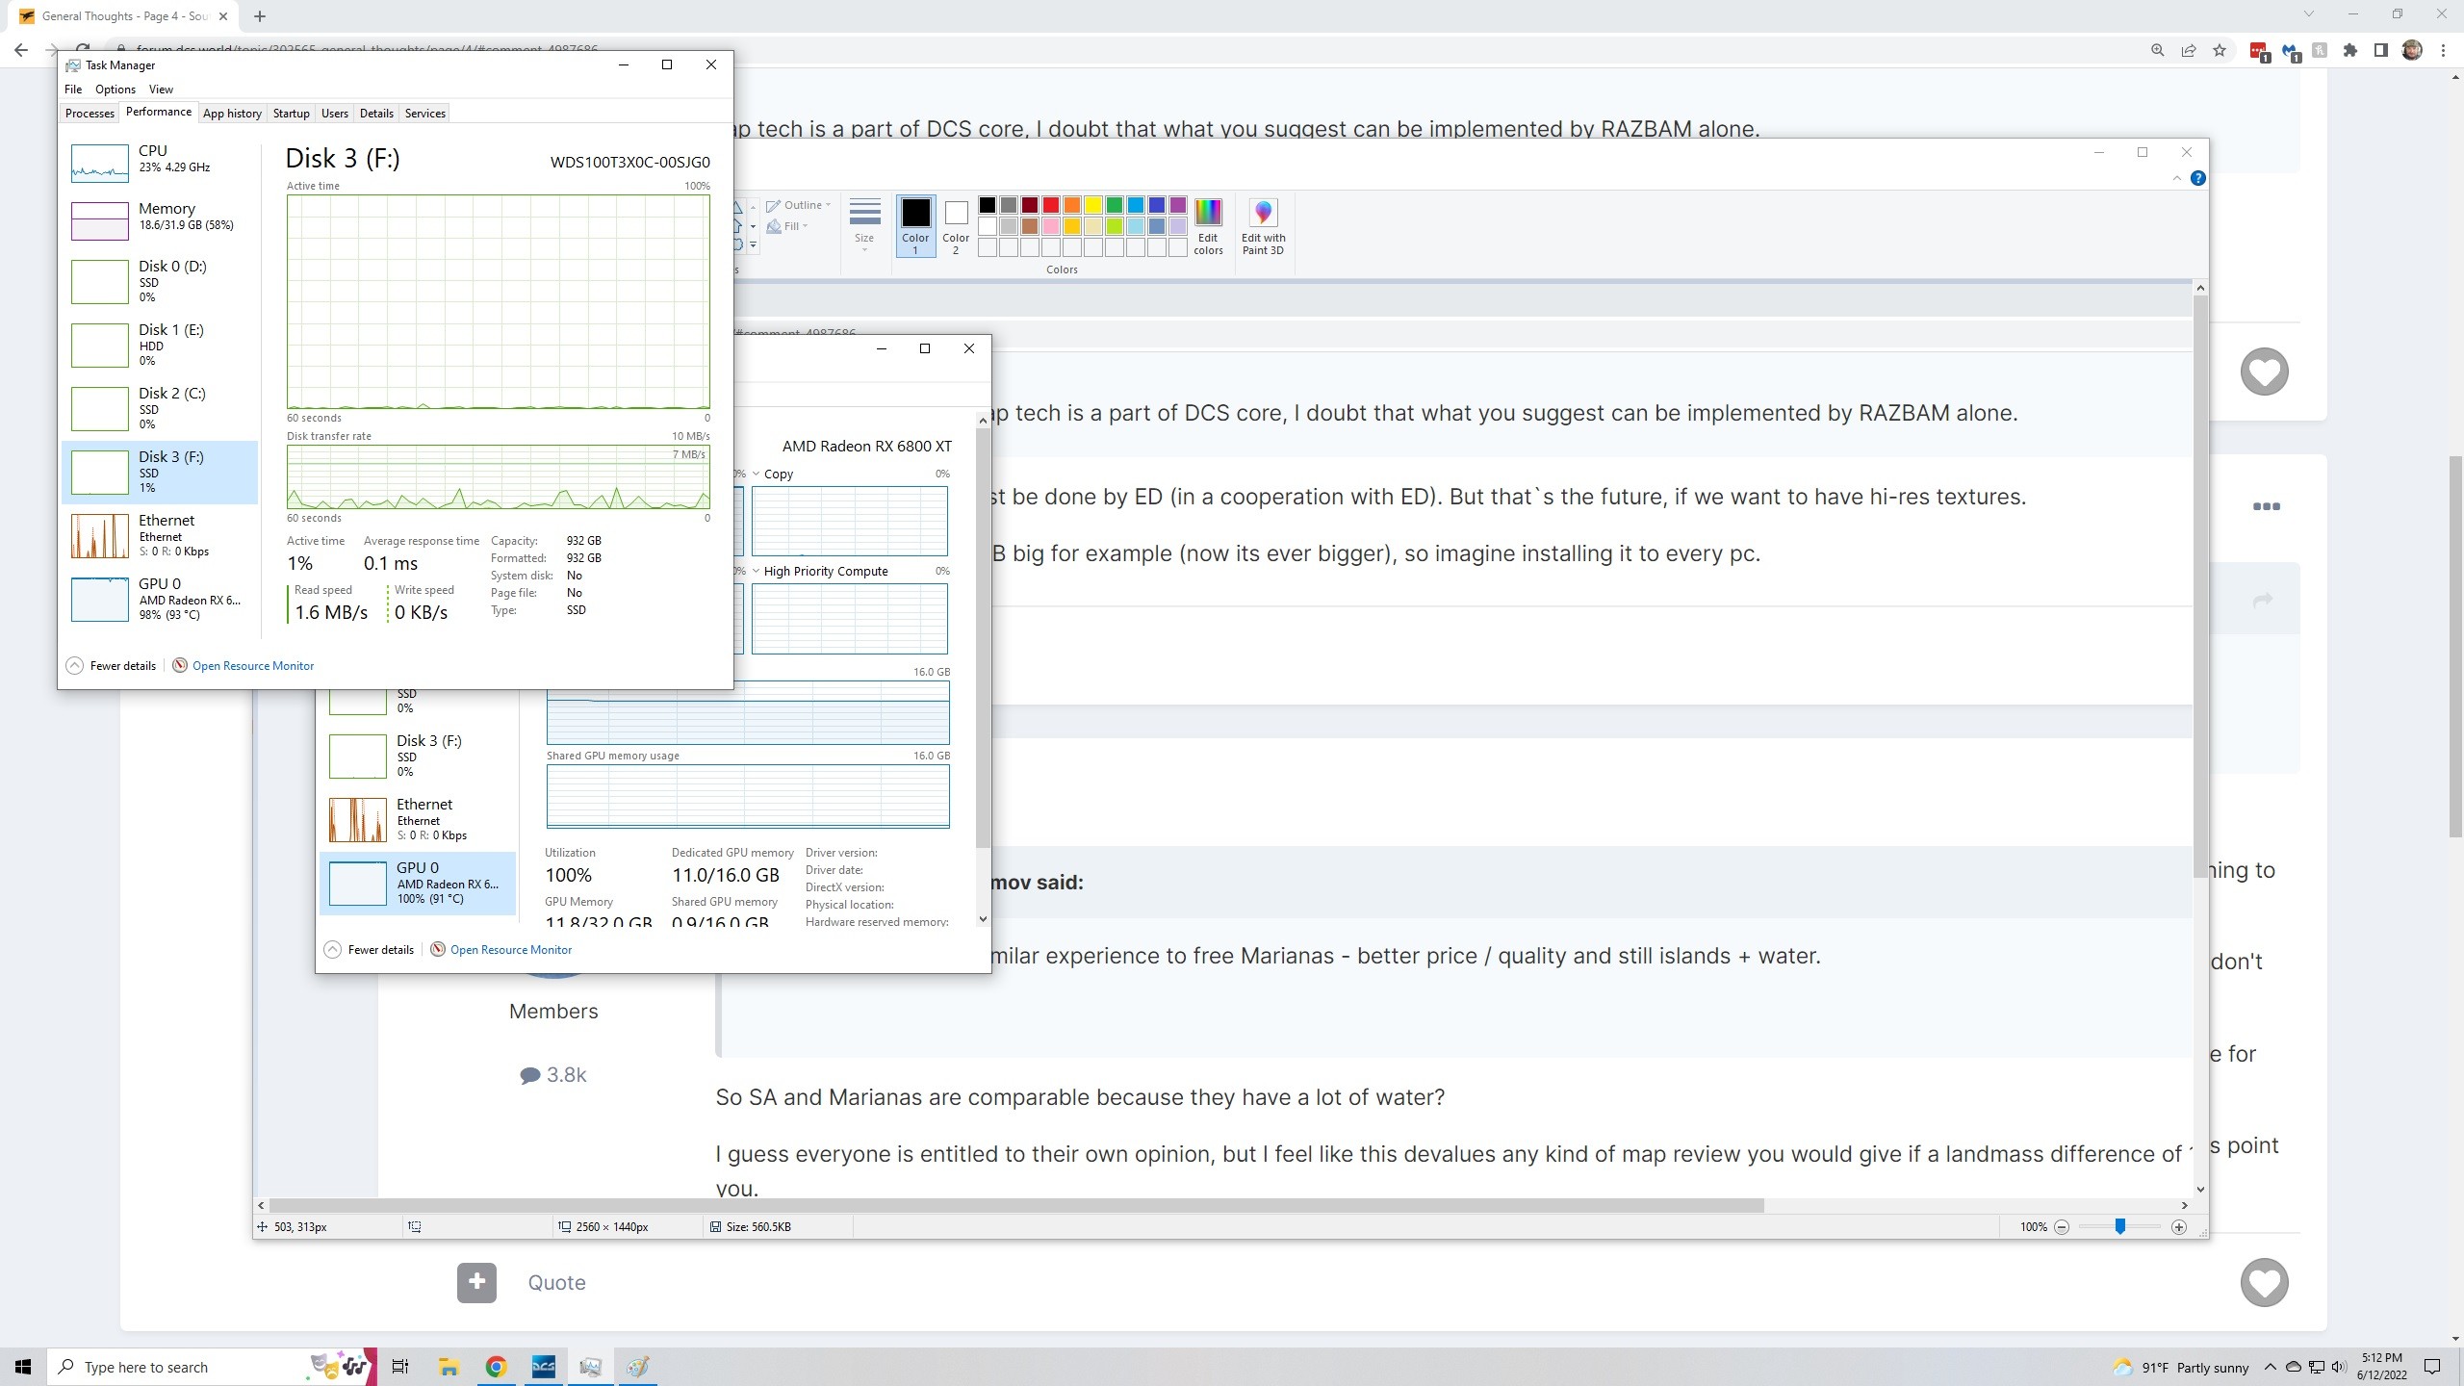Image resolution: width=2464 pixels, height=1386 pixels.
Task: Open View menu in Task Manager
Action: (161, 90)
